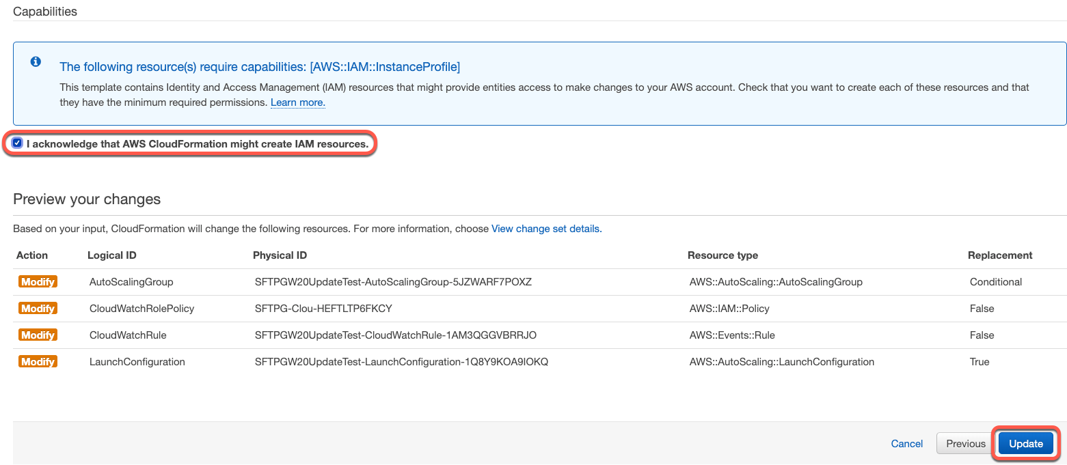Image resolution: width=1067 pixels, height=465 pixels.
Task: Click the LaunchConfiguration logical ID
Action: [137, 362]
